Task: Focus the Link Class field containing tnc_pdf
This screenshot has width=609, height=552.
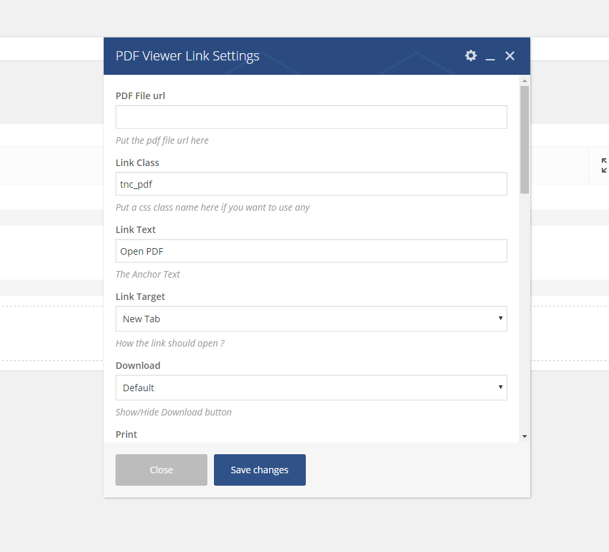Action: [311, 184]
